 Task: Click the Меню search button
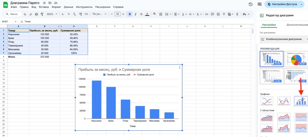pyautogui.click(x=12, y=14)
